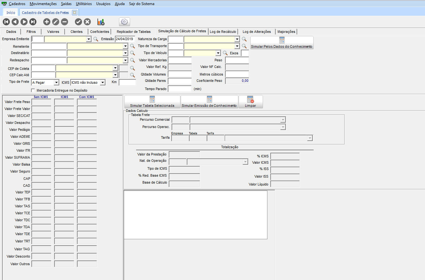Enable Mercadoria Entregue no Depósito checkbox
Image resolution: width=425 pixels, height=280 pixels.
tap(33, 90)
